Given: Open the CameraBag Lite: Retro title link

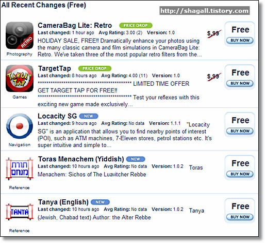Looking at the screenshot, I should [75, 26].
